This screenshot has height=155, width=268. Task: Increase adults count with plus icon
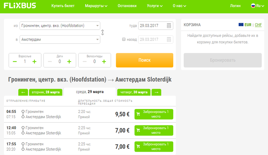pyautogui.click(x=34, y=61)
